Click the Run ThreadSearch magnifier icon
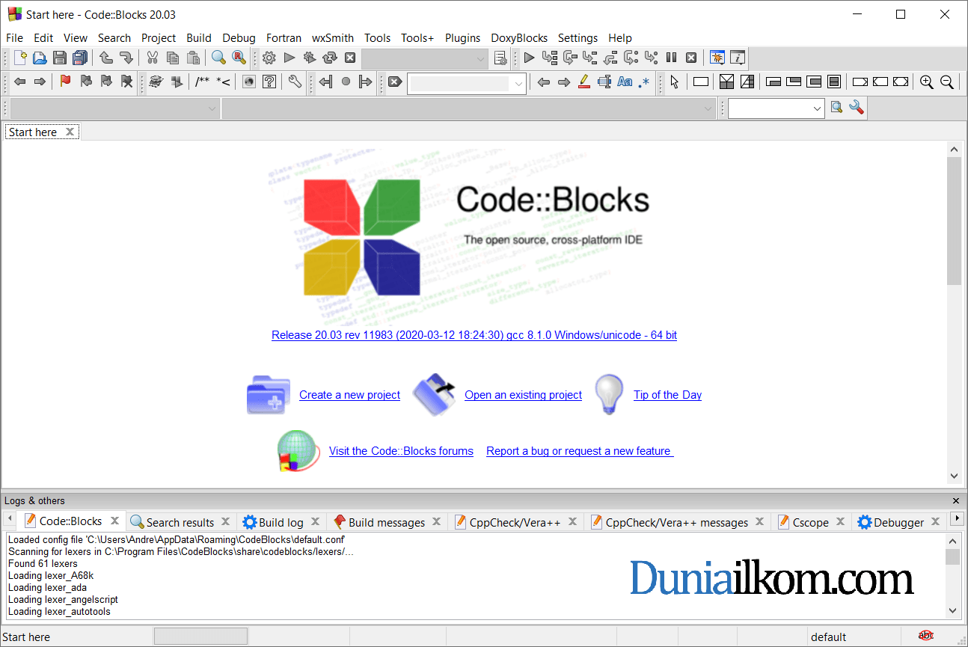This screenshot has height=647, width=968. (837, 108)
